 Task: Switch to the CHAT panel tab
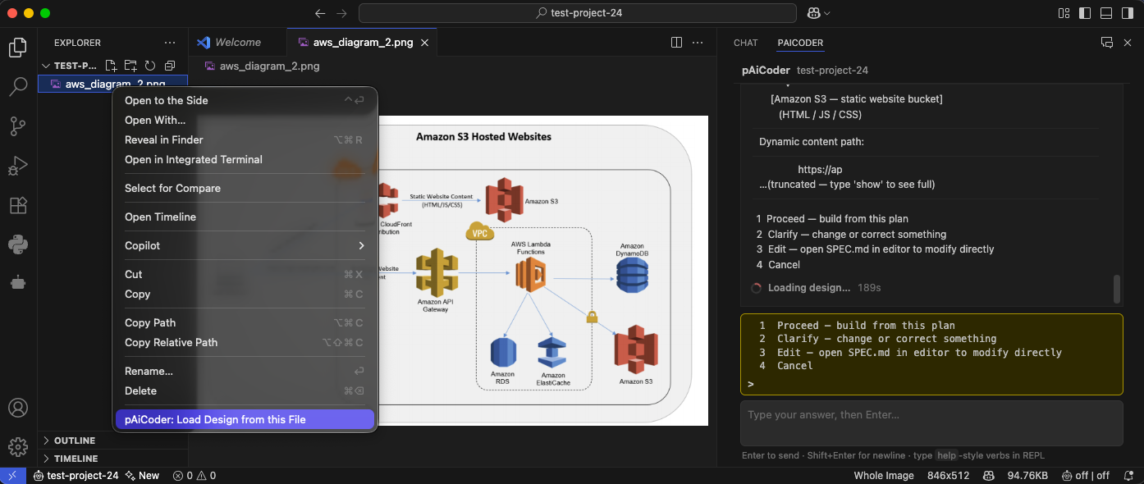pos(746,43)
